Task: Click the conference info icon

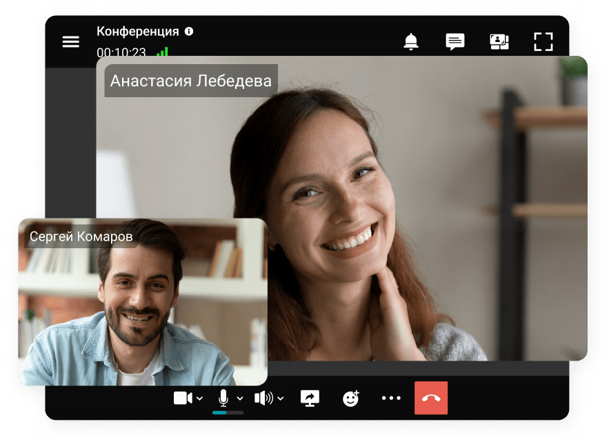Action: point(189,32)
